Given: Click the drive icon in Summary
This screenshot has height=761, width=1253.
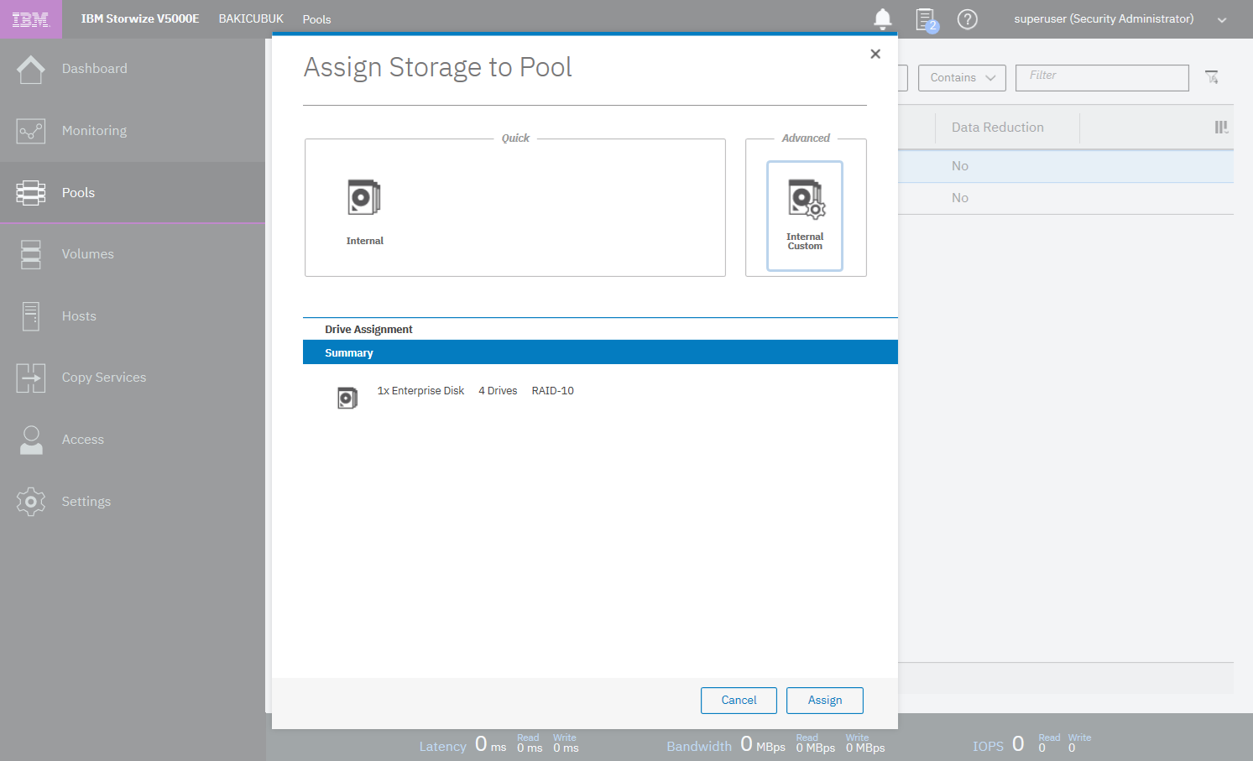Looking at the screenshot, I should coord(347,398).
